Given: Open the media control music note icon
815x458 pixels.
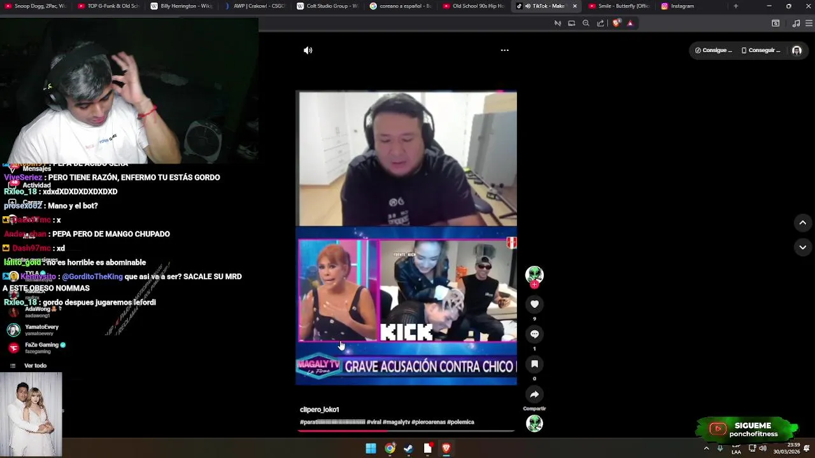Looking at the screenshot, I should point(796,24).
